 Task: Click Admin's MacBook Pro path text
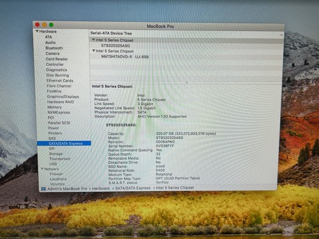click(67, 189)
